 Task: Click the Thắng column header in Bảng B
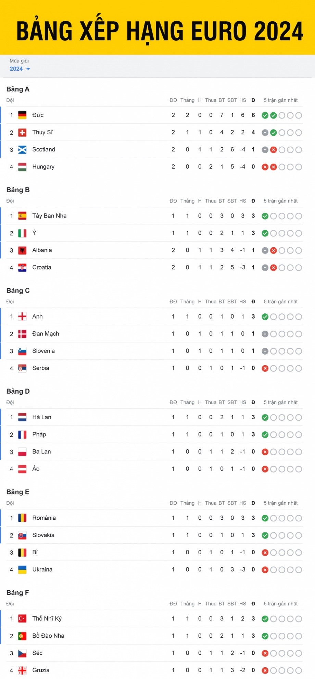(187, 201)
